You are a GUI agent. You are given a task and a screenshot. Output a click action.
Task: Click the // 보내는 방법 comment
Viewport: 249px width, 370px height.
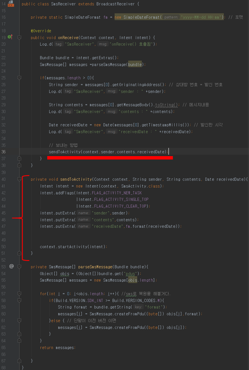pos(63,145)
